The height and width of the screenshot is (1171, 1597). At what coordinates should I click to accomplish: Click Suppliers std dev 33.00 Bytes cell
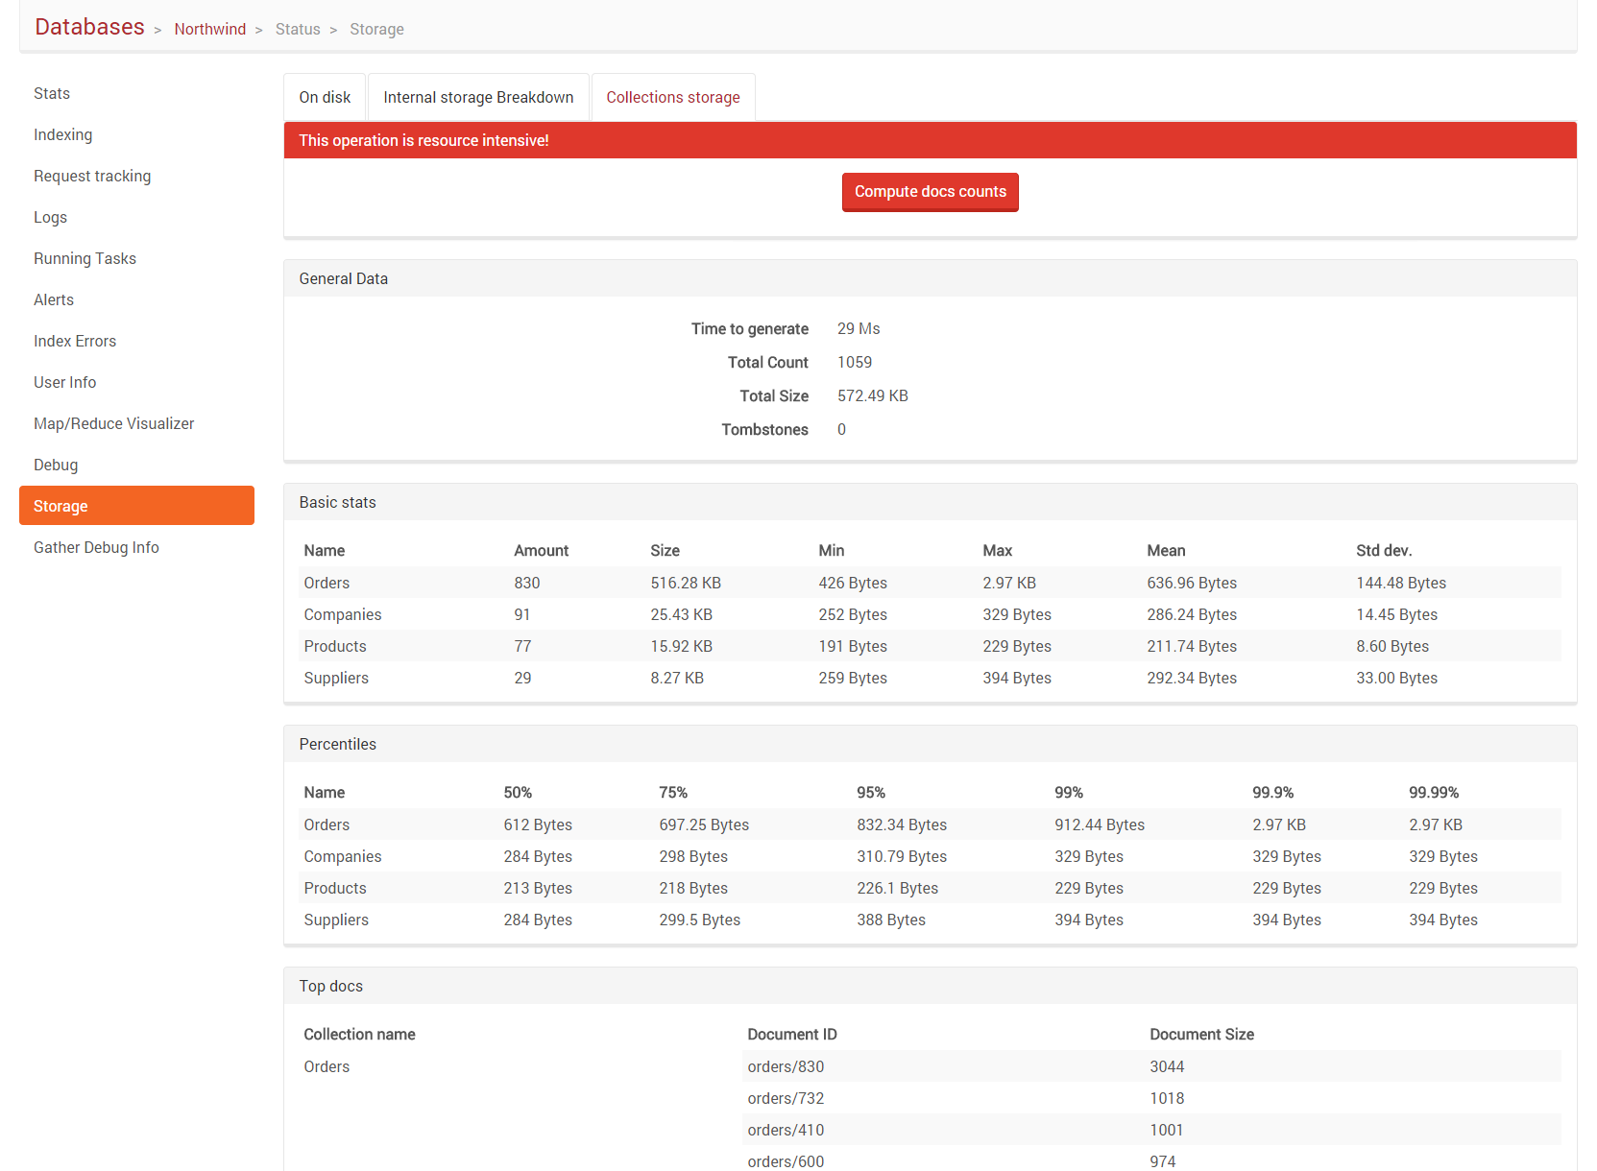point(1396,678)
